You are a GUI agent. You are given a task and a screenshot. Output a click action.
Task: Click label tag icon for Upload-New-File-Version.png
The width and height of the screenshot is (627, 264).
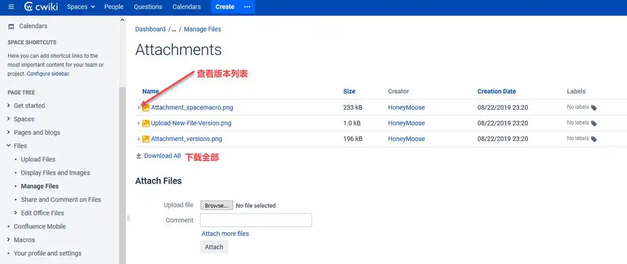(594, 123)
